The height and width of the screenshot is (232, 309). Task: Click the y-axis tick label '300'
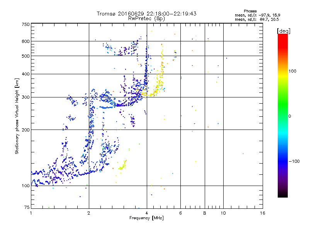(x=25, y=97)
